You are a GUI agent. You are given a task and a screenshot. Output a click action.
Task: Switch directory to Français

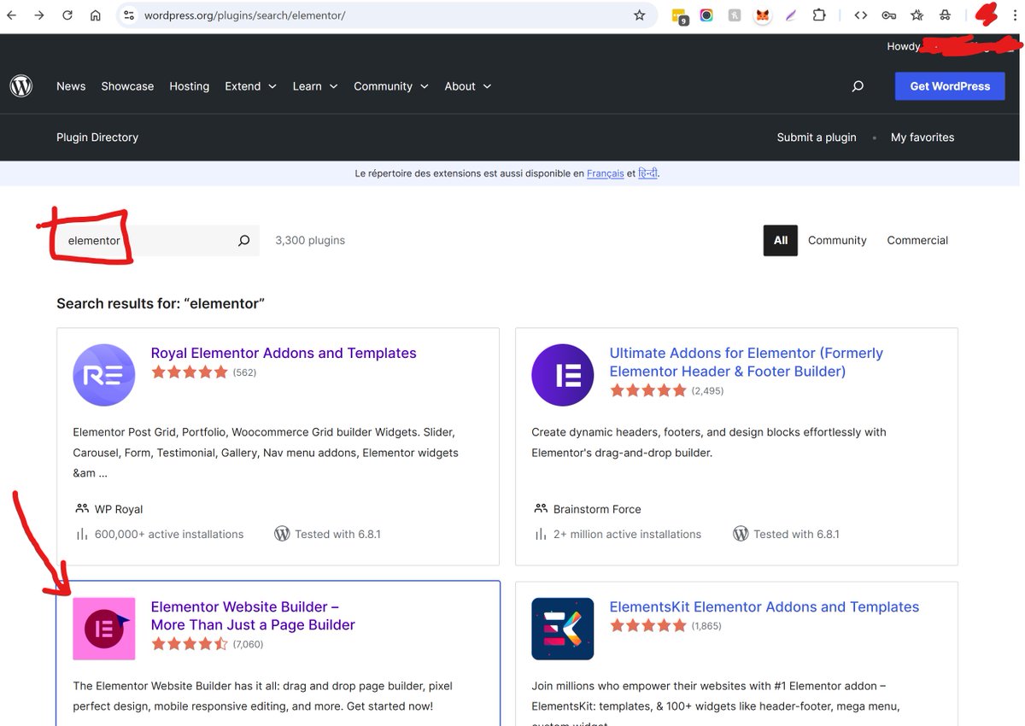[x=605, y=173]
